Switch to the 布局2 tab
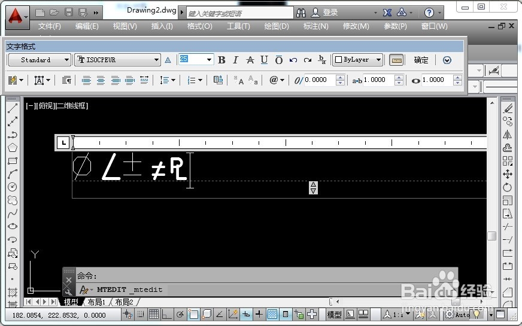This screenshot has height=326, width=522. (124, 302)
